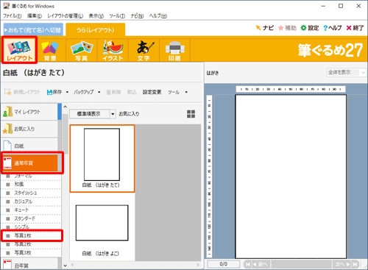
Task: Switch to おもて(宛て名)へ切替 tab
Action: [33, 30]
